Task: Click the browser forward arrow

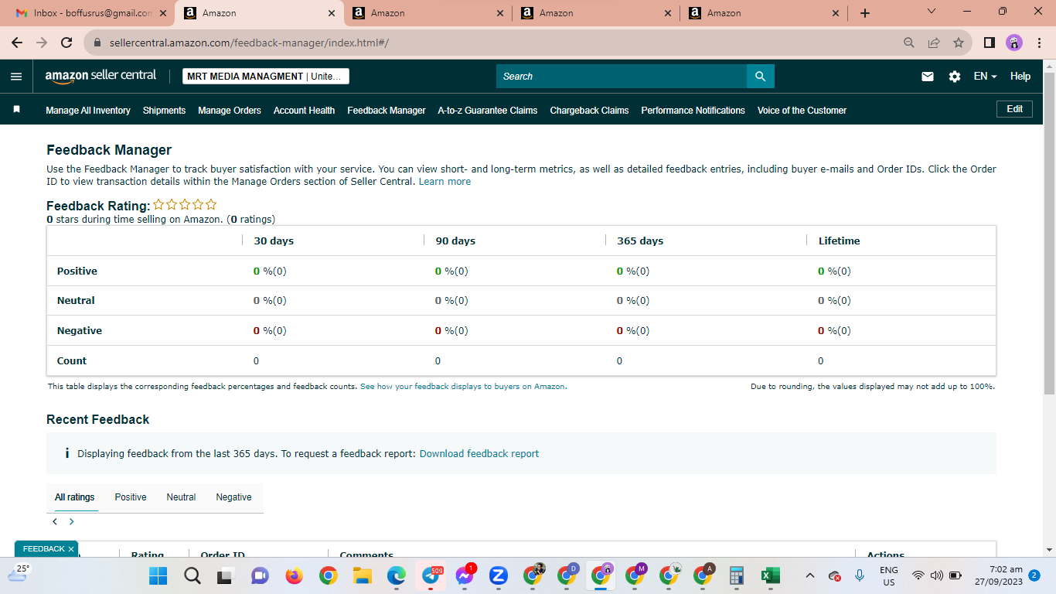Action: [x=42, y=43]
